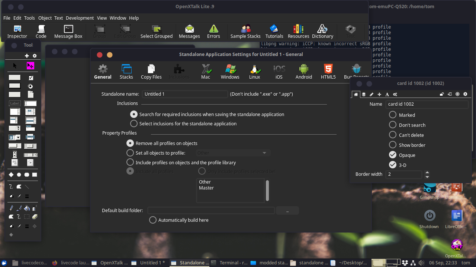
Task: Open the Development menu
Action: pos(80,18)
